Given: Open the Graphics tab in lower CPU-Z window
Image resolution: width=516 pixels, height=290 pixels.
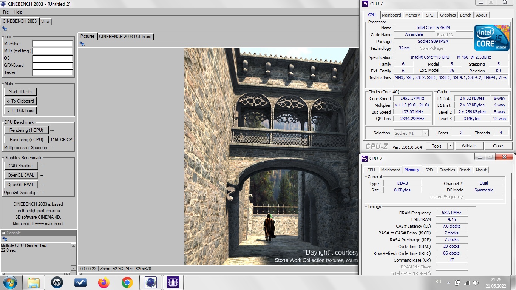Looking at the screenshot, I should pos(447,170).
